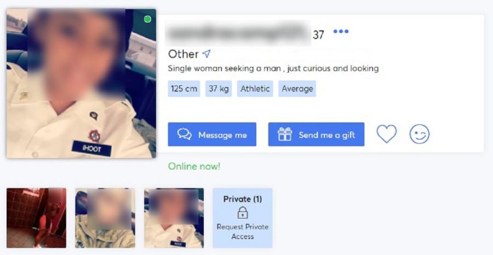
Task: Click the location arrow beside Other
Action: (207, 54)
